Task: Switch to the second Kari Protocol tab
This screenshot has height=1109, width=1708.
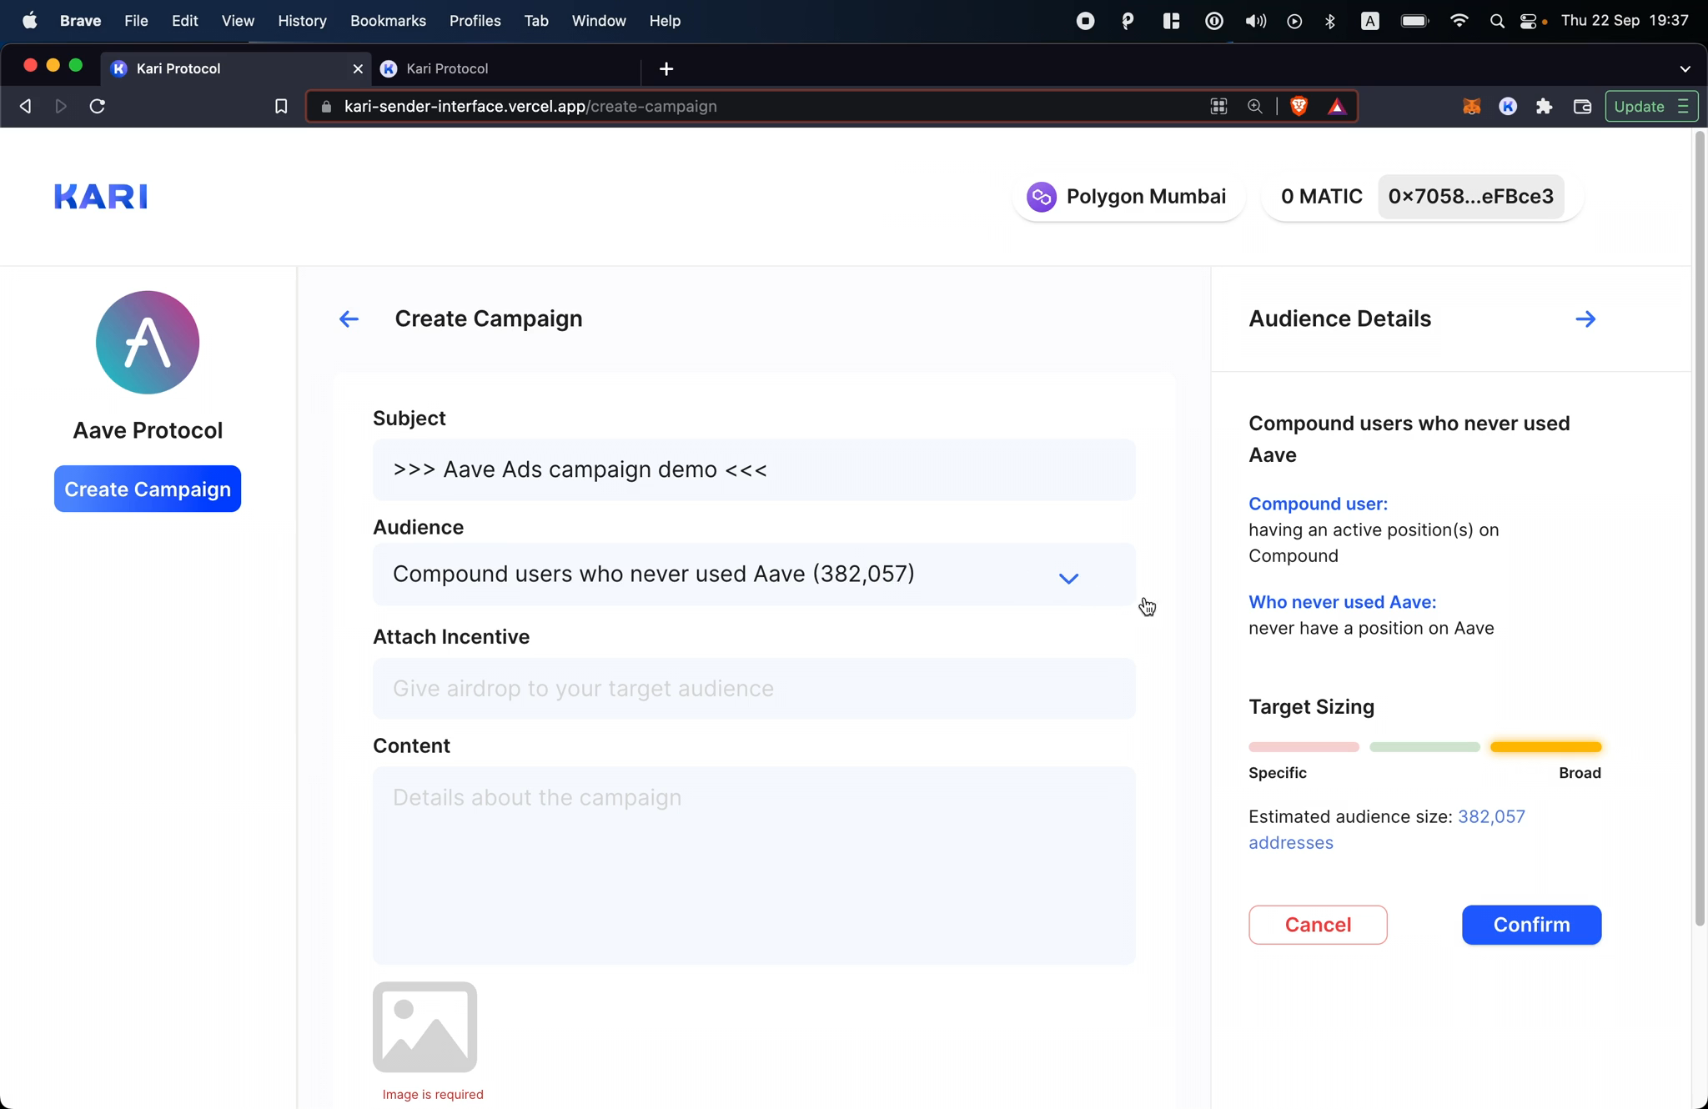Action: pyautogui.click(x=506, y=68)
